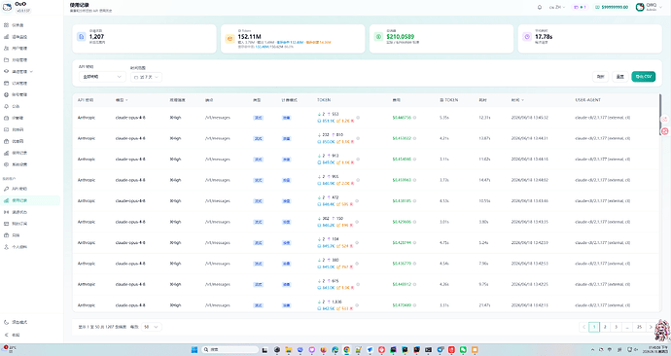Screen dimensions: 671x356
Task: Sort table by the time column header
Action: pos(517,100)
